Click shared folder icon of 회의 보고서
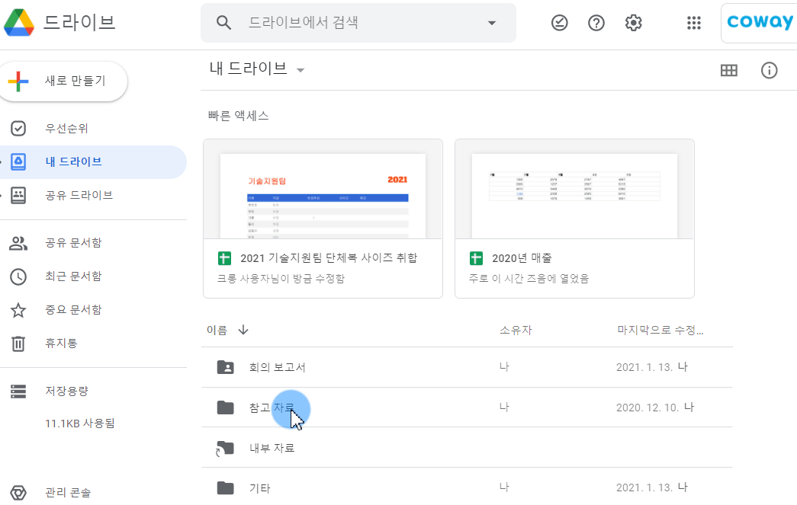797x505 pixels. coord(225,367)
